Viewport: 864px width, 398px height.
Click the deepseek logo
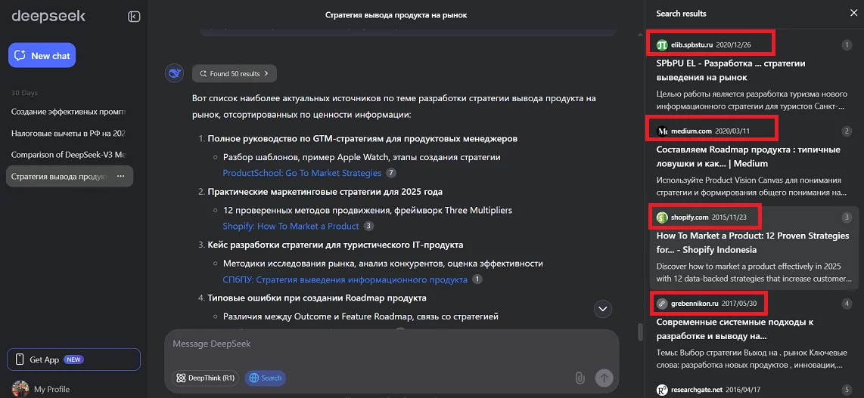pos(48,16)
